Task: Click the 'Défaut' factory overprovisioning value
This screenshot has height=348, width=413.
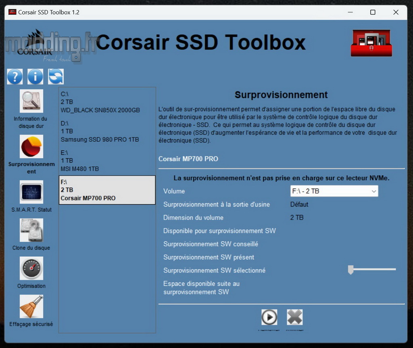Action: (x=299, y=204)
